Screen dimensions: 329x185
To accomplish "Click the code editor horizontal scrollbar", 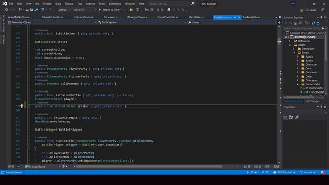I will [x=149, y=166].
